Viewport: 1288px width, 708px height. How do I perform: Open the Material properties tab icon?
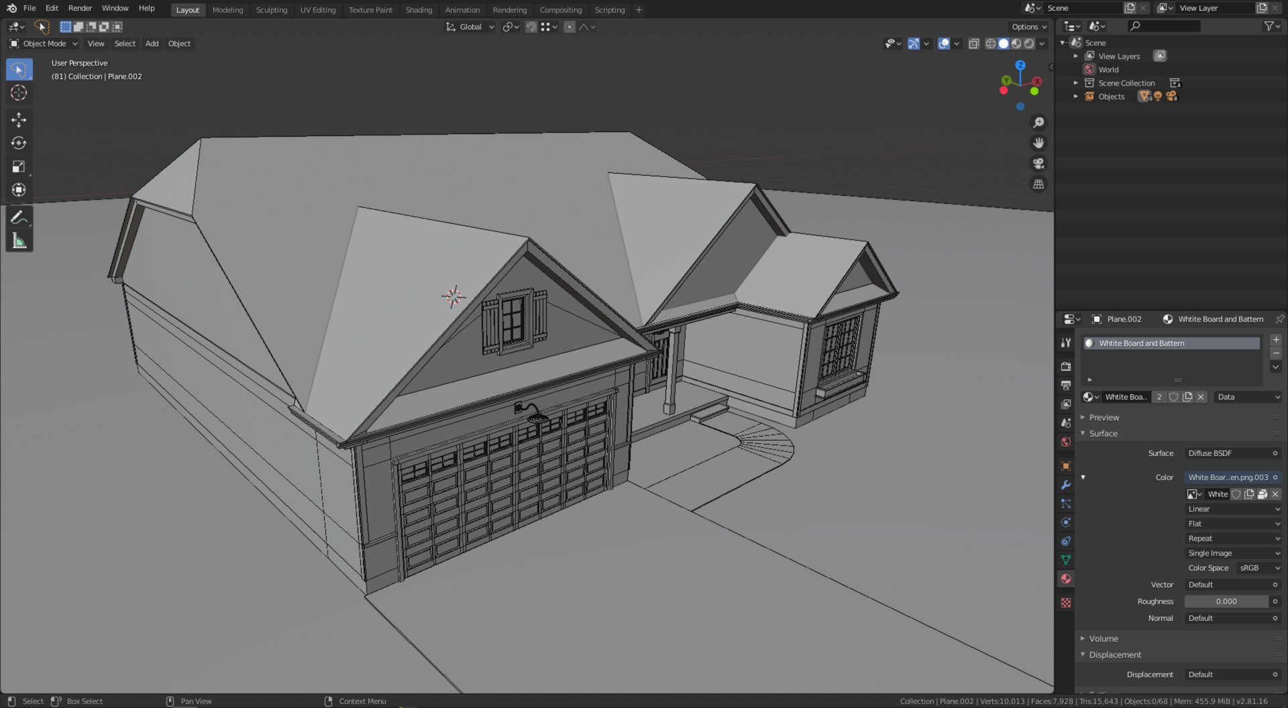point(1066,579)
